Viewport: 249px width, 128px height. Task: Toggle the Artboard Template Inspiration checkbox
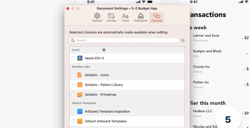tap(73, 111)
